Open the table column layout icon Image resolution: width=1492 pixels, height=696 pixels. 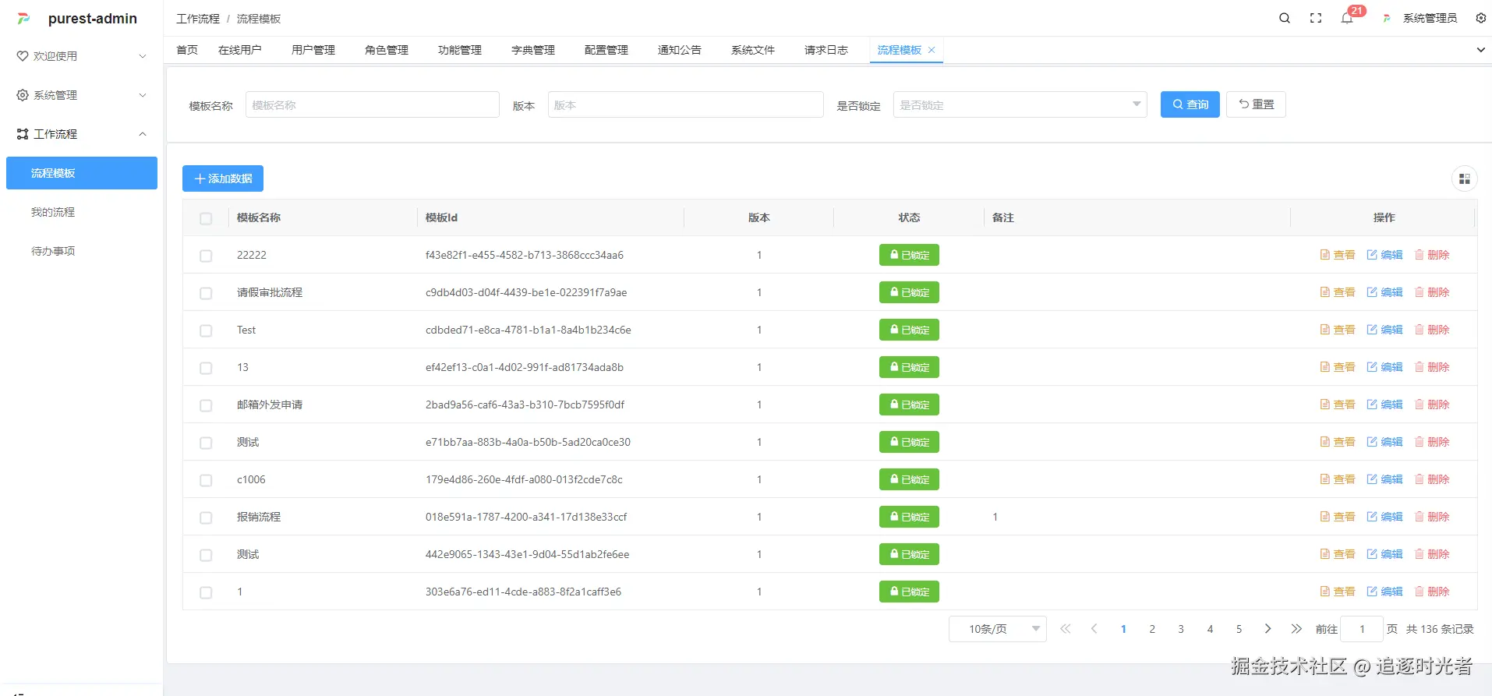pyautogui.click(x=1464, y=179)
